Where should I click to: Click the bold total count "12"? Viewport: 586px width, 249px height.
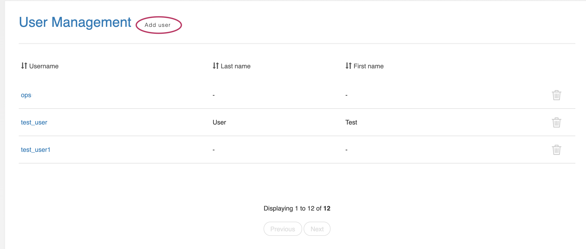pos(327,209)
